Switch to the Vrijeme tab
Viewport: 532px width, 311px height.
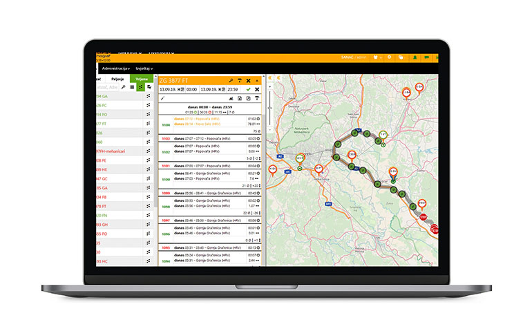click(141, 79)
